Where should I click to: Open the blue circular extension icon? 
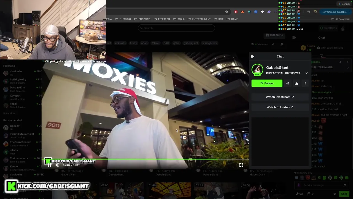256,12
